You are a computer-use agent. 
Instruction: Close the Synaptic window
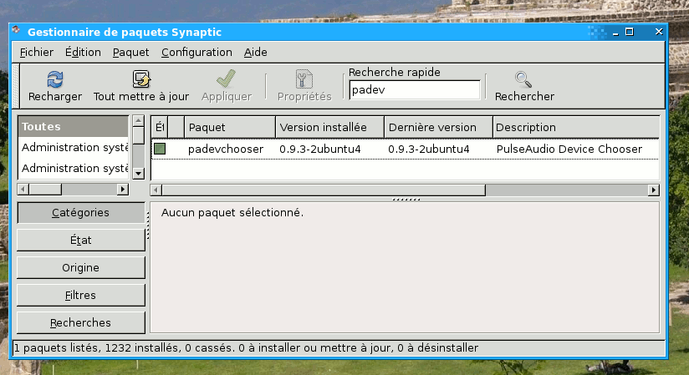659,32
